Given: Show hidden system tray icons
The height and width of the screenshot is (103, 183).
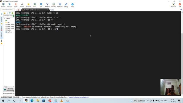Looking at the screenshot, I should [148, 100].
